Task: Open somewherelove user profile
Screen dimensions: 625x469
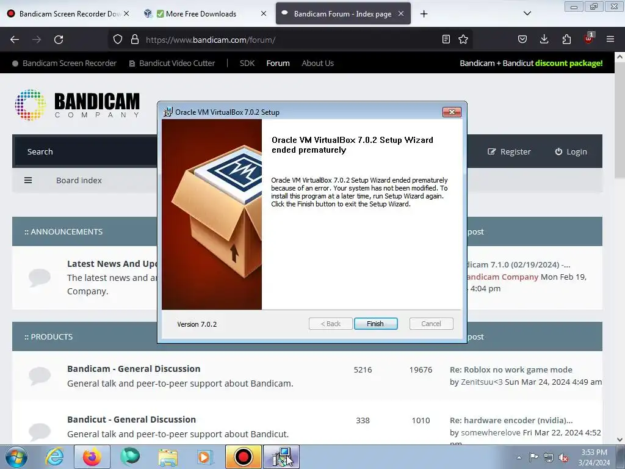Action: (x=491, y=432)
